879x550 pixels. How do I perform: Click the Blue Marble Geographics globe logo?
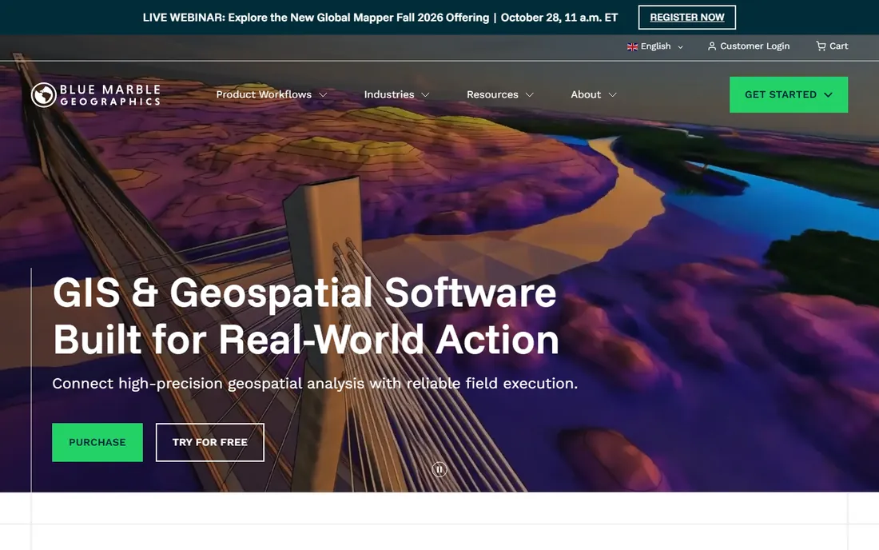click(x=43, y=94)
